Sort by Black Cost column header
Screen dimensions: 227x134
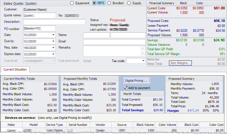click(x=188, y=125)
